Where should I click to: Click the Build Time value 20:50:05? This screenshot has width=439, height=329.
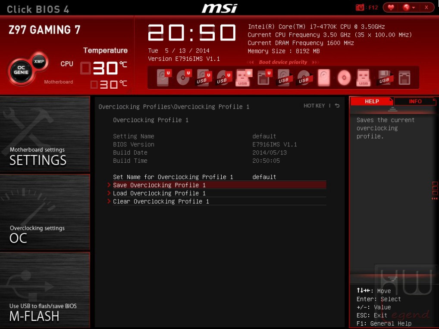coord(266,161)
